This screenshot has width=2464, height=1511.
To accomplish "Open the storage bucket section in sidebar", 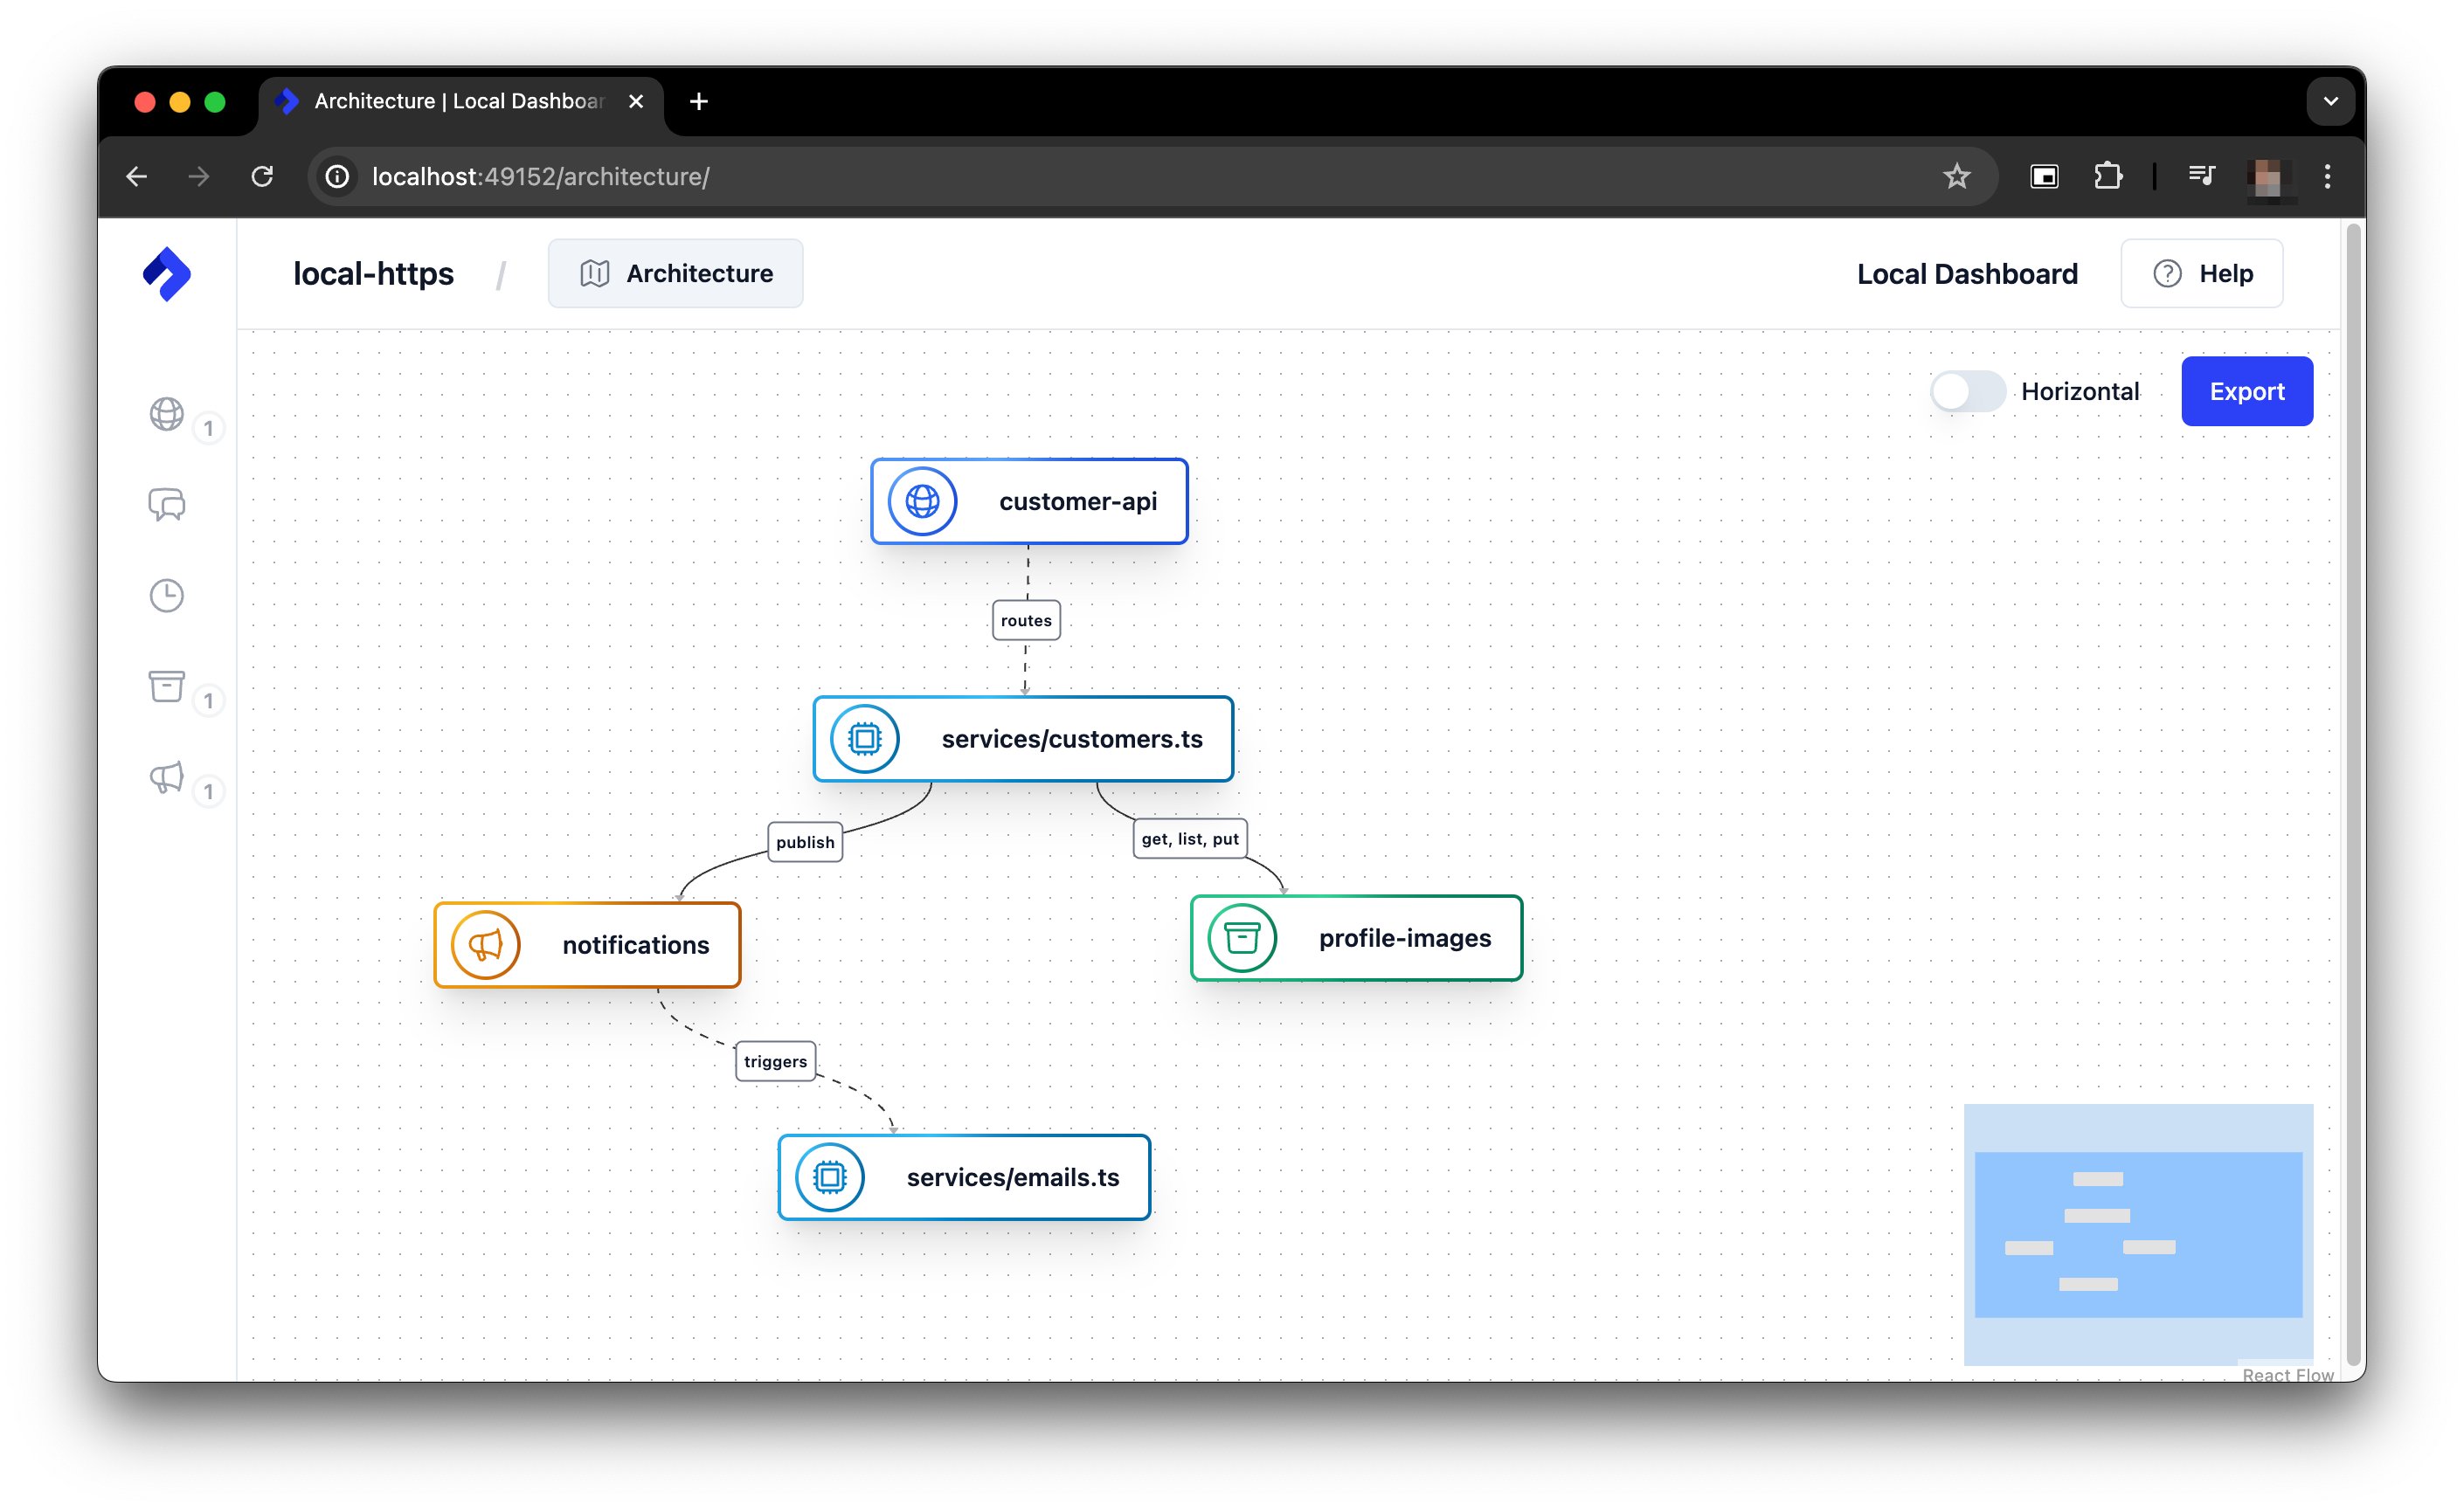I will coord(167,687).
